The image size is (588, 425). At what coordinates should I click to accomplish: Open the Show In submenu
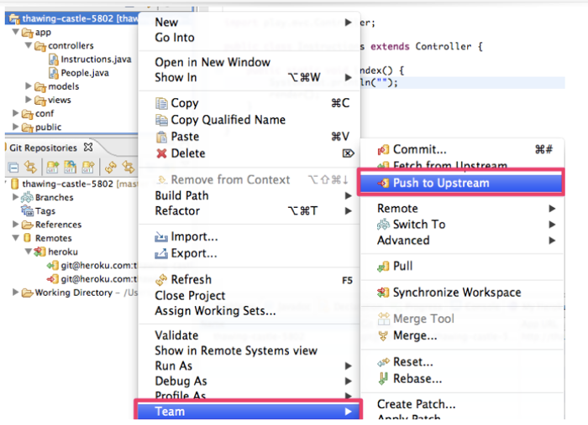pyautogui.click(x=249, y=77)
